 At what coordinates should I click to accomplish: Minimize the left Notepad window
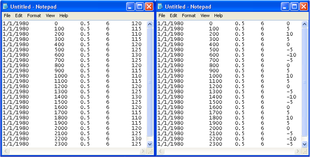130,7
